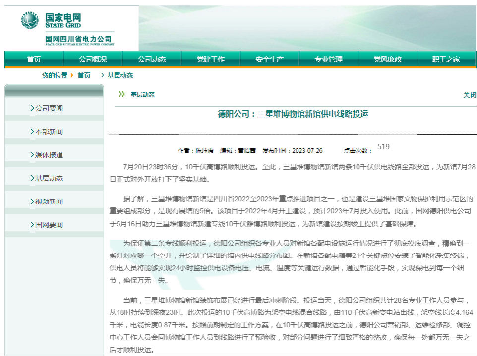Click the paragraph starting with 据了解

click(x=292, y=211)
